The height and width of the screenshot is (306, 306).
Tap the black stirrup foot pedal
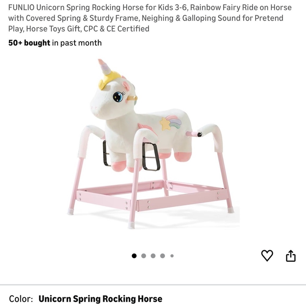[x=151, y=157]
